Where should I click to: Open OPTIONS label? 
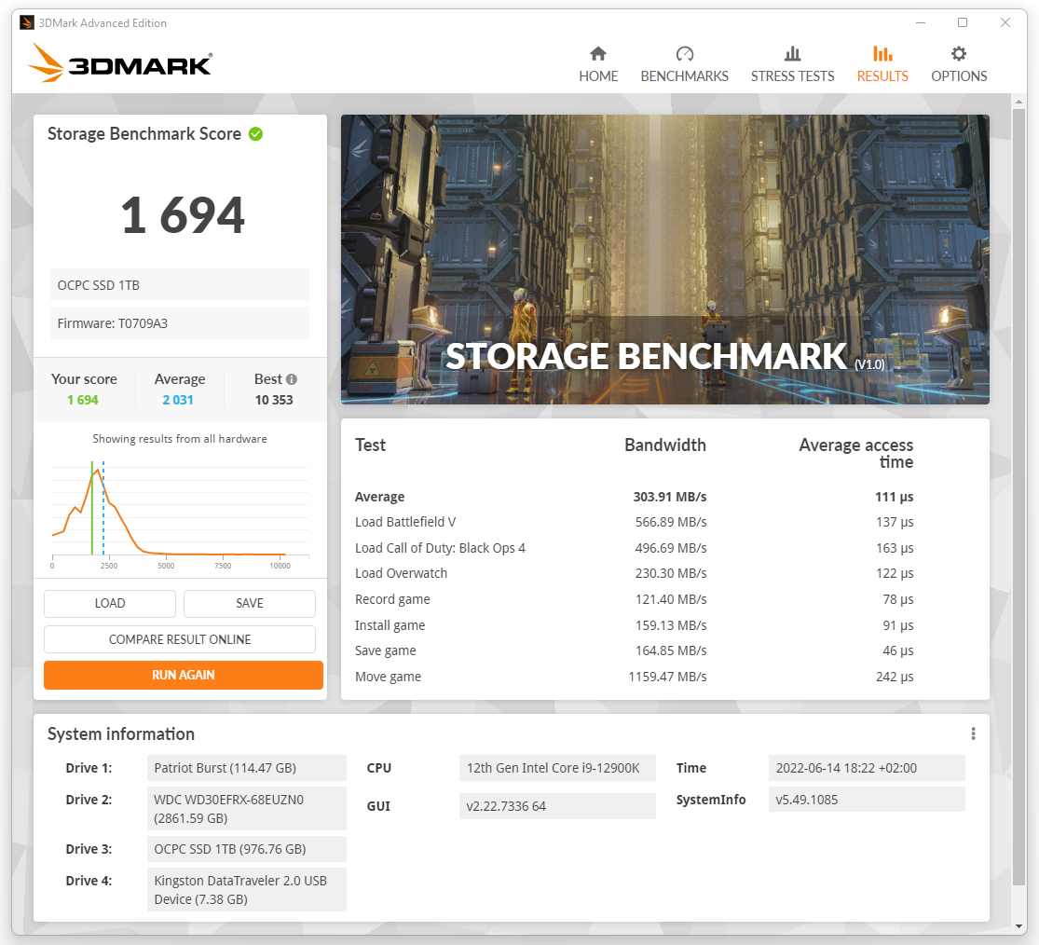[x=959, y=76]
